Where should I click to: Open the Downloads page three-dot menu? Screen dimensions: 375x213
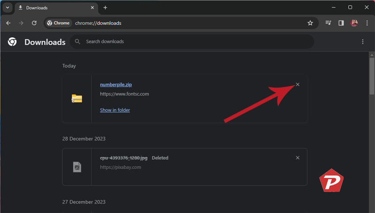(x=362, y=42)
